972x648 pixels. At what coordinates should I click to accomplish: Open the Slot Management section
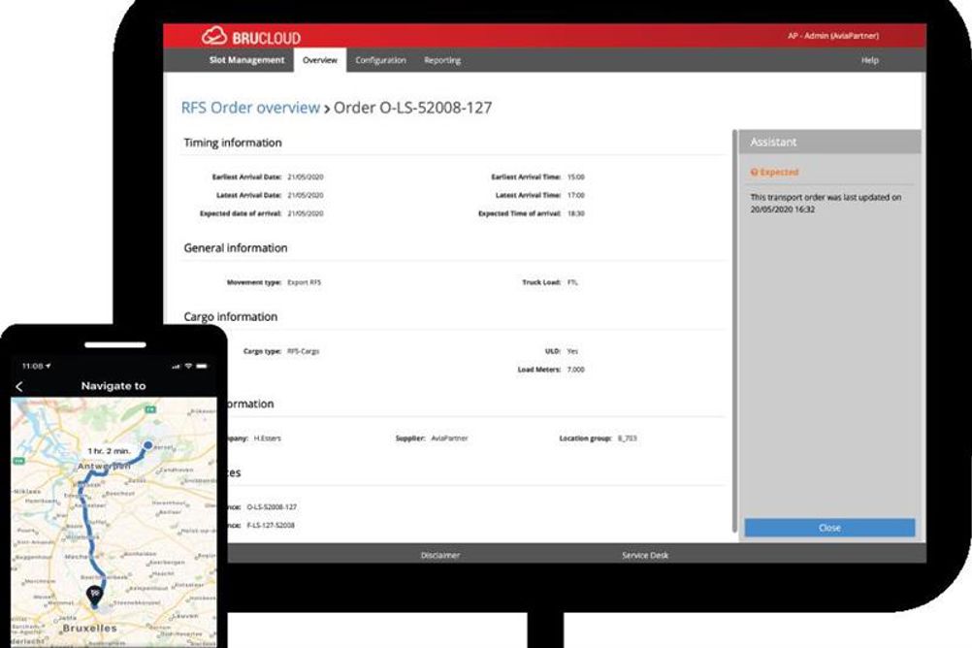pyautogui.click(x=246, y=60)
